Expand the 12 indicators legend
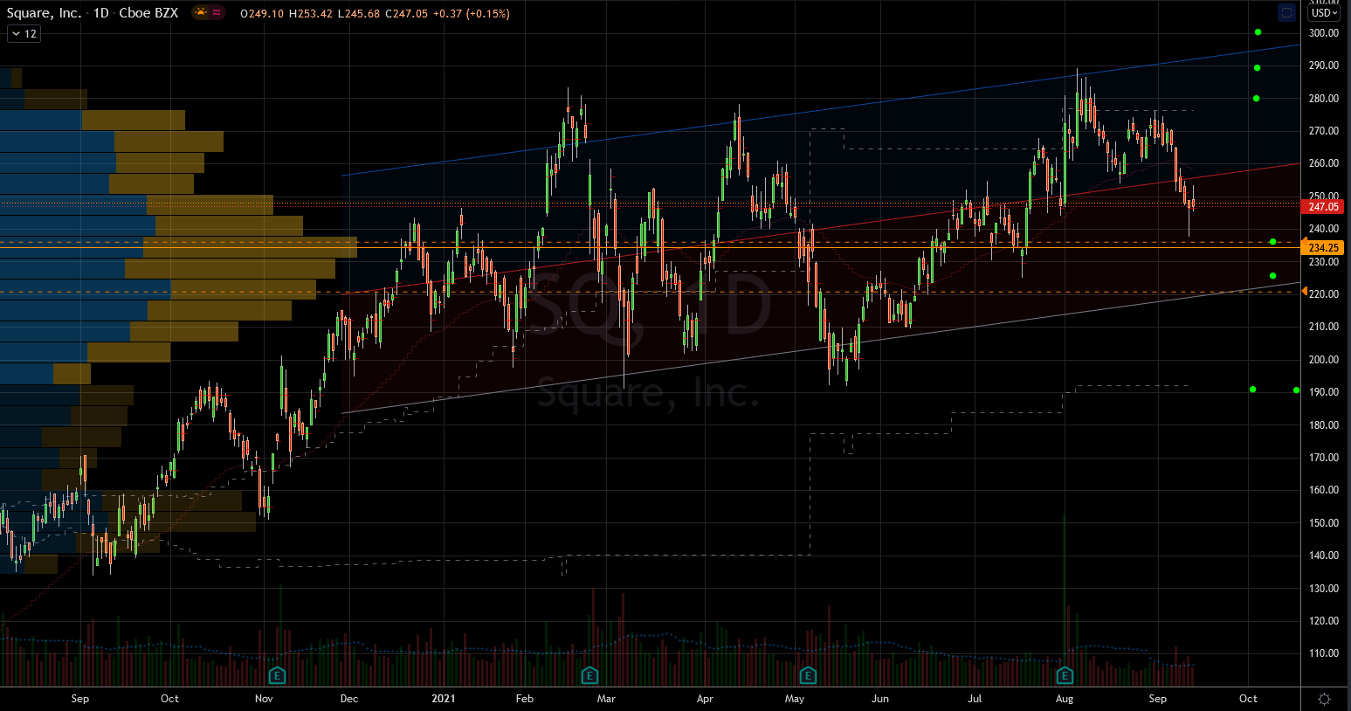The image size is (1351, 711). tap(24, 34)
